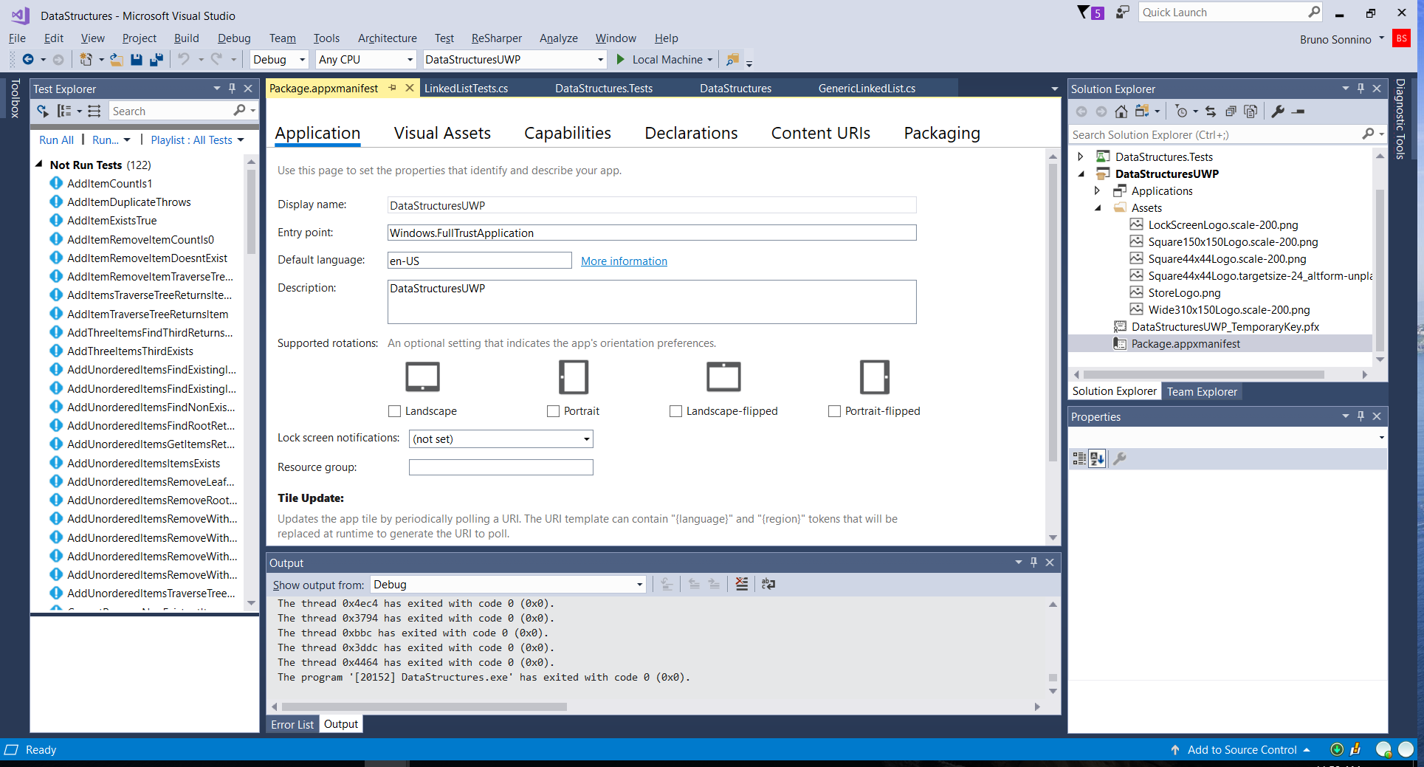Screen dimensions: 1424x767
Task: Start debugging with the Local Machine button
Action: (664, 59)
